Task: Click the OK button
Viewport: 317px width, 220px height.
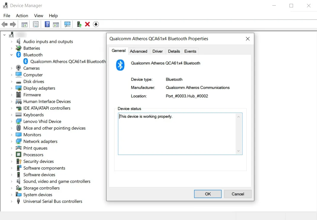Action: (207, 194)
